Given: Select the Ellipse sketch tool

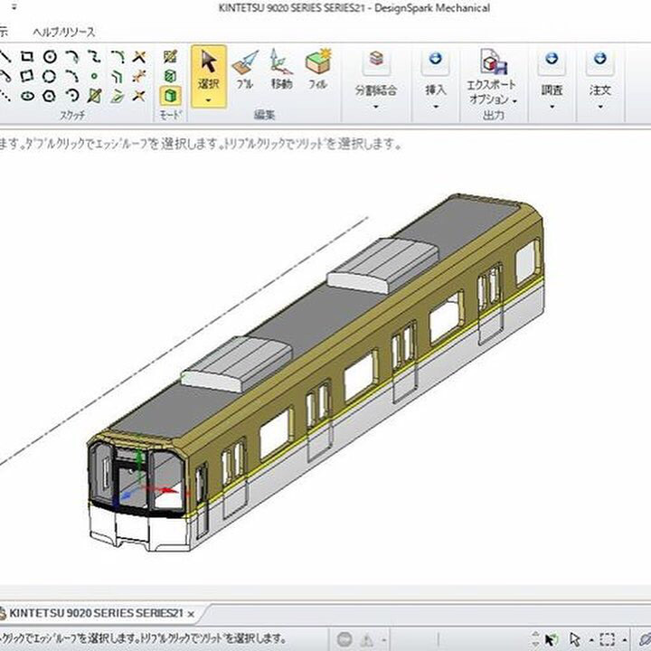Looking at the screenshot, I should tap(27, 96).
